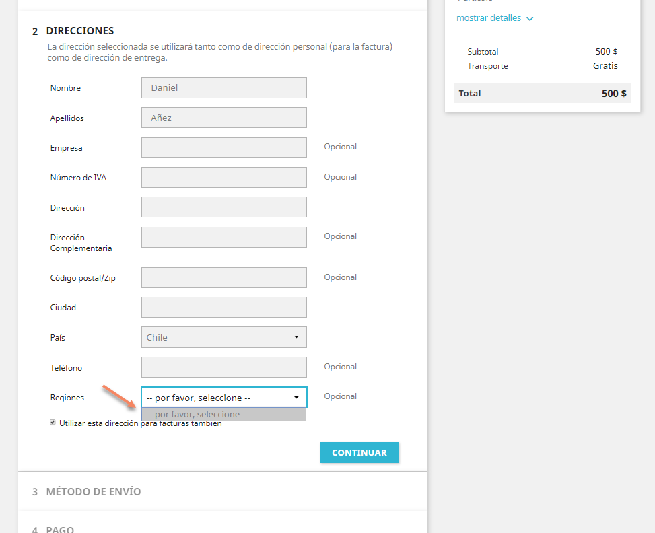Toggle 'Utilizar esta dirección para facturas' checkbox
655x533 pixels.
(x=53, y=423)
